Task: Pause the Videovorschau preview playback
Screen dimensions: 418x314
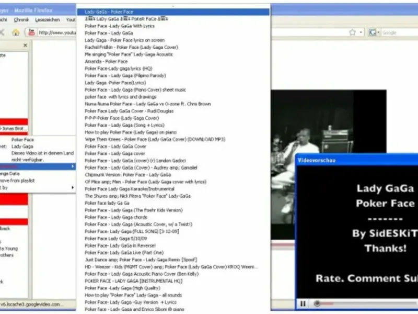Action: 303,304
